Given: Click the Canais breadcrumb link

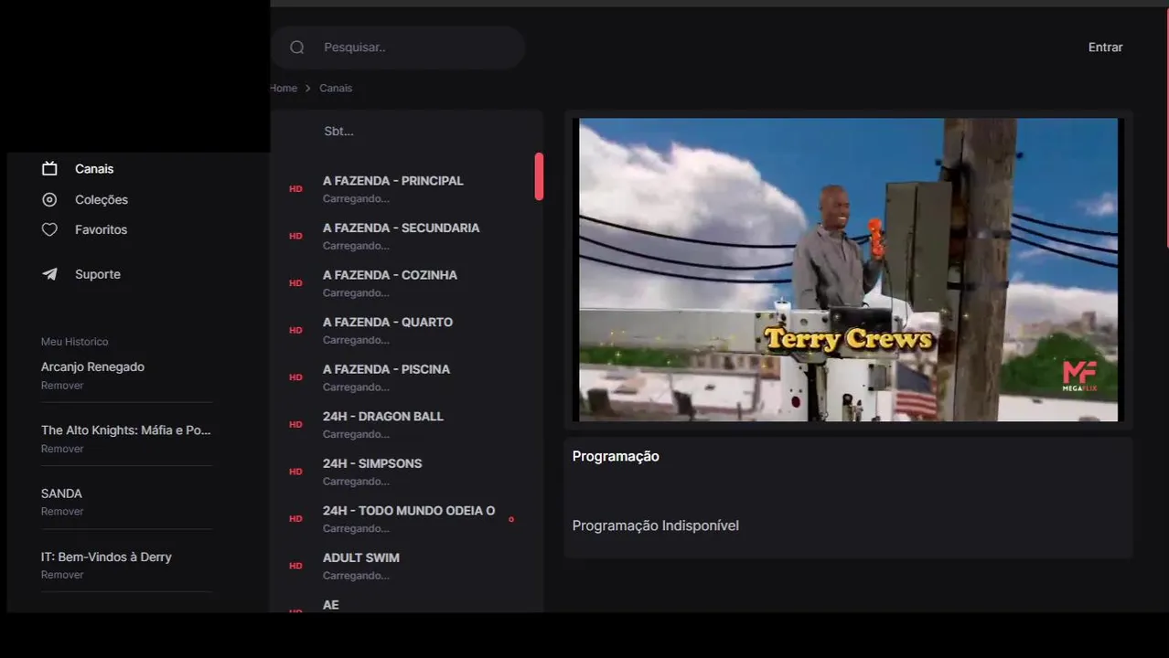Looking at the screenshot, I should coord(336,89).
